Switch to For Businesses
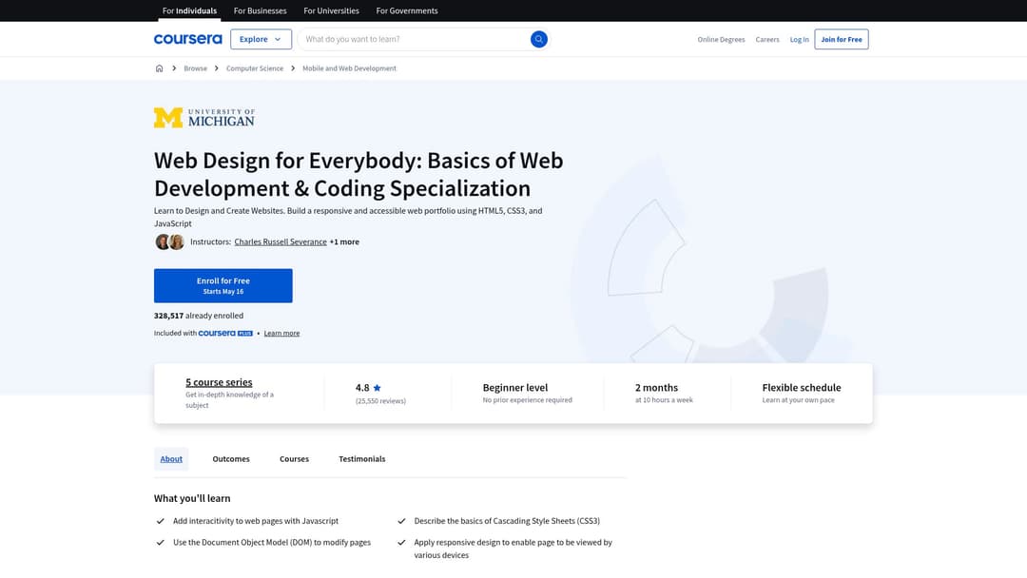Image resolution: width=1027 pixels, height=578 pixels. coord(260,10)
